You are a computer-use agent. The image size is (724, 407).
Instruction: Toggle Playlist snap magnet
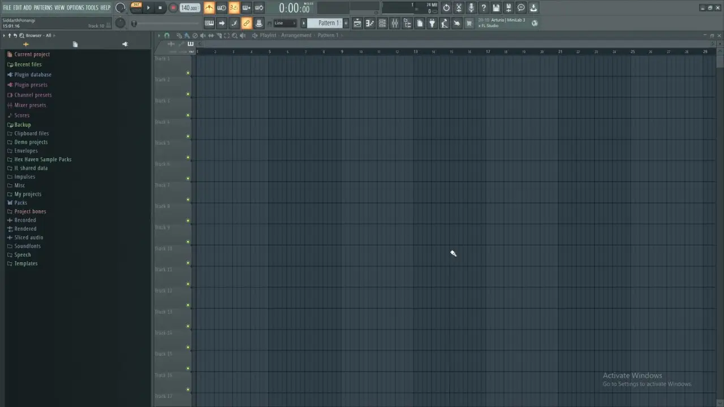click(166, 36)
